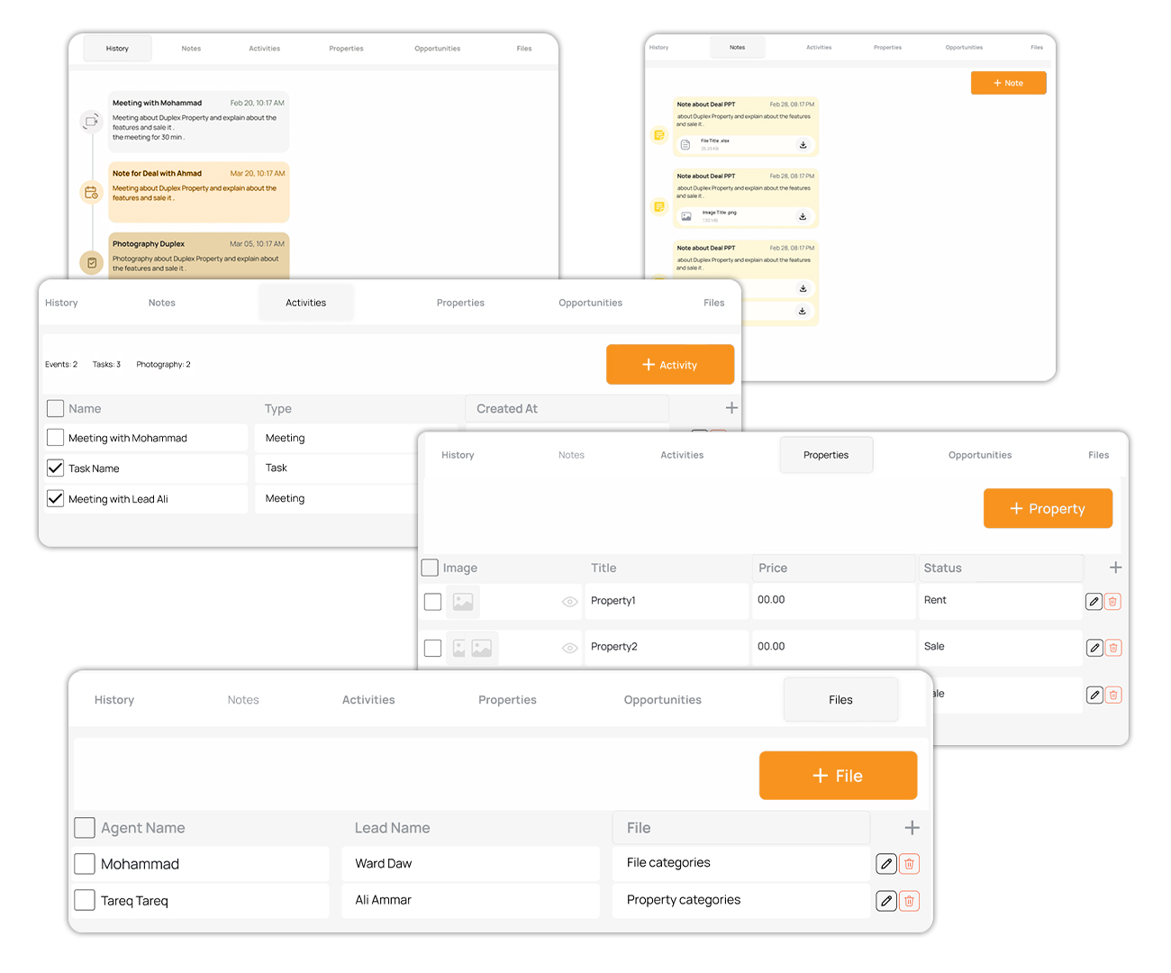Select the Tareq Tareq row checkbox
The width and height of the screenshot is (1171, 973).
85,900
